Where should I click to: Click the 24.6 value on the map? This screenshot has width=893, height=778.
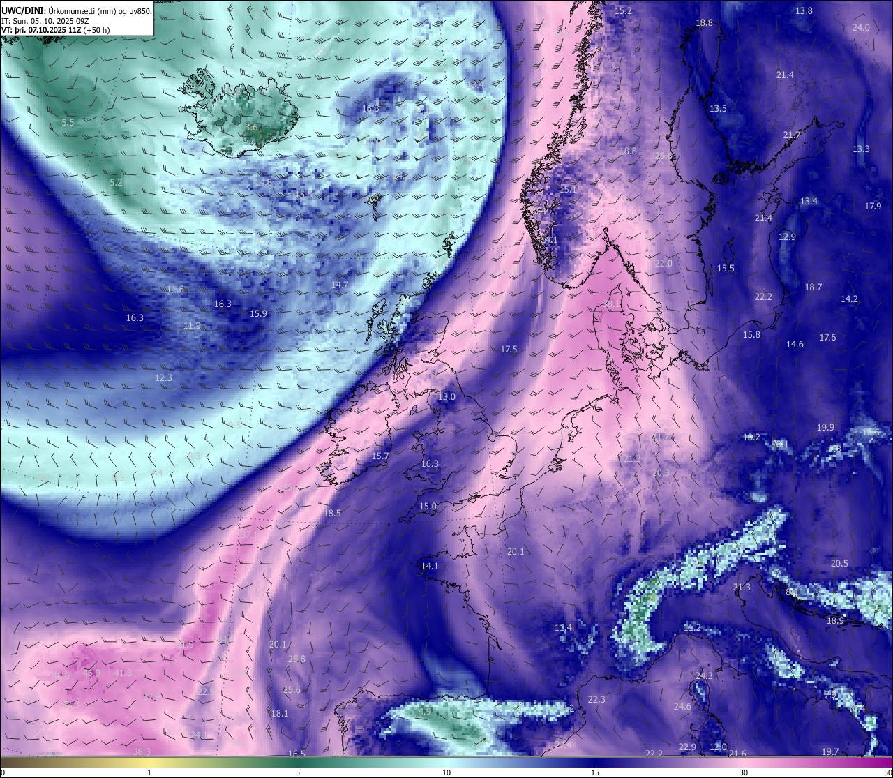coord(682,706)
